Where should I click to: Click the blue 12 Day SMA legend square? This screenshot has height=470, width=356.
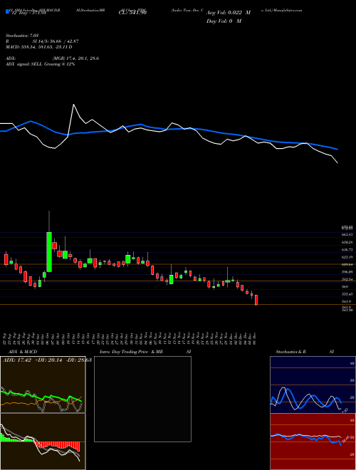tap(7, 12)
